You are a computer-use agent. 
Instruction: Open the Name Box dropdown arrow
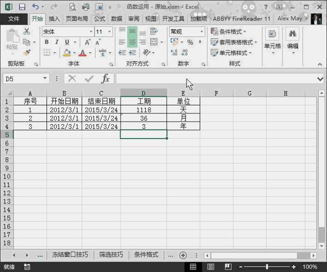tap(45, 79)
